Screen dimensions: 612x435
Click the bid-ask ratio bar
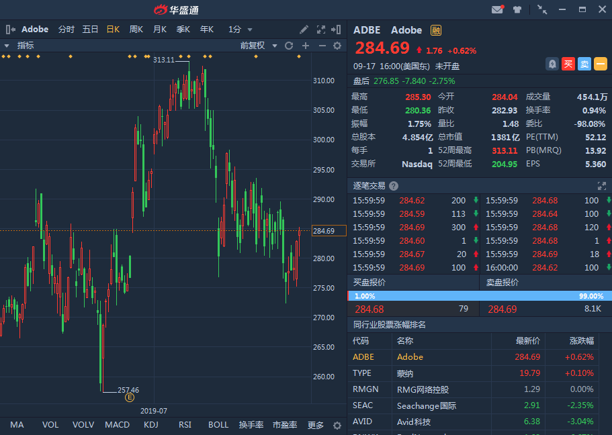[x=479, y=296]
